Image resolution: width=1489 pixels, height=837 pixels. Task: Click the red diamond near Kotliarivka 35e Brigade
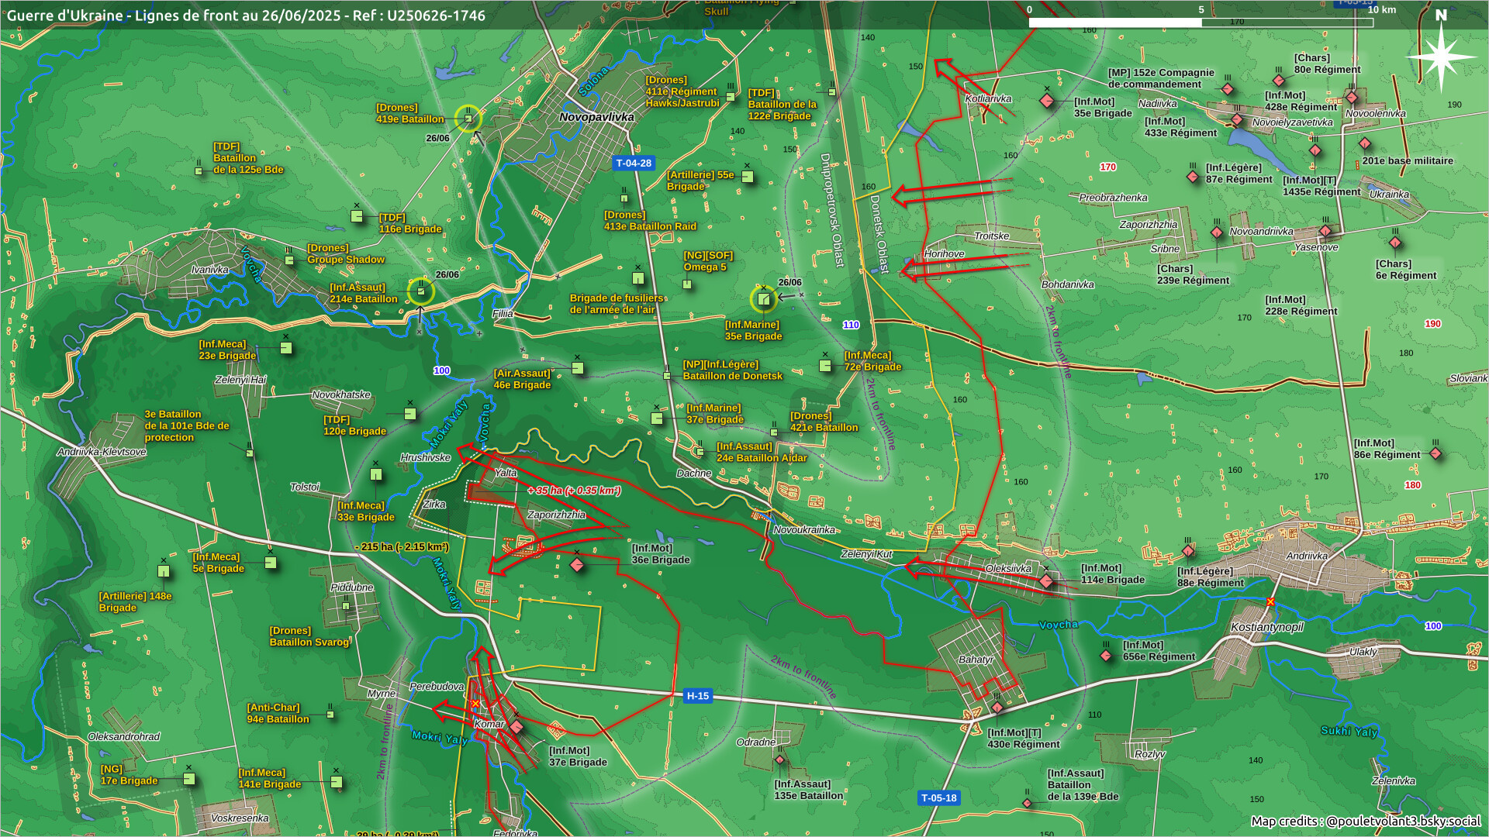point(1046,101)
